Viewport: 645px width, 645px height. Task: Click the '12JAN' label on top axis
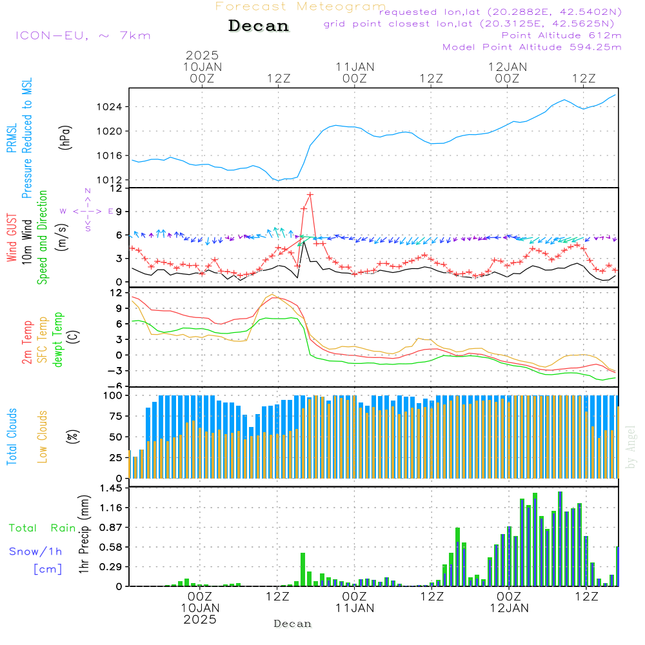pos(508,67)
